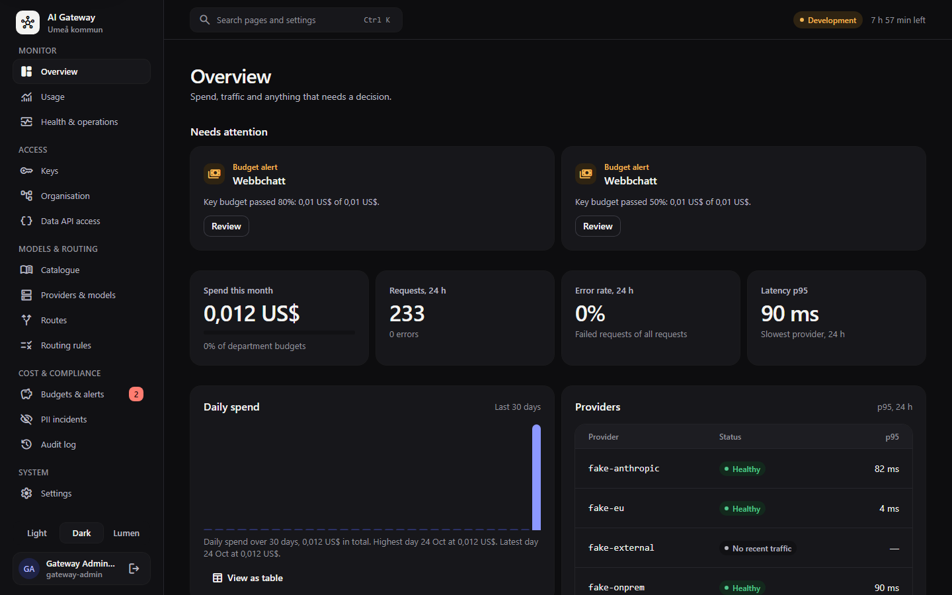Click the Routing rules icon
Image resolution: width=952 pixels, height=595 pixels.
(x=26, y=345)
